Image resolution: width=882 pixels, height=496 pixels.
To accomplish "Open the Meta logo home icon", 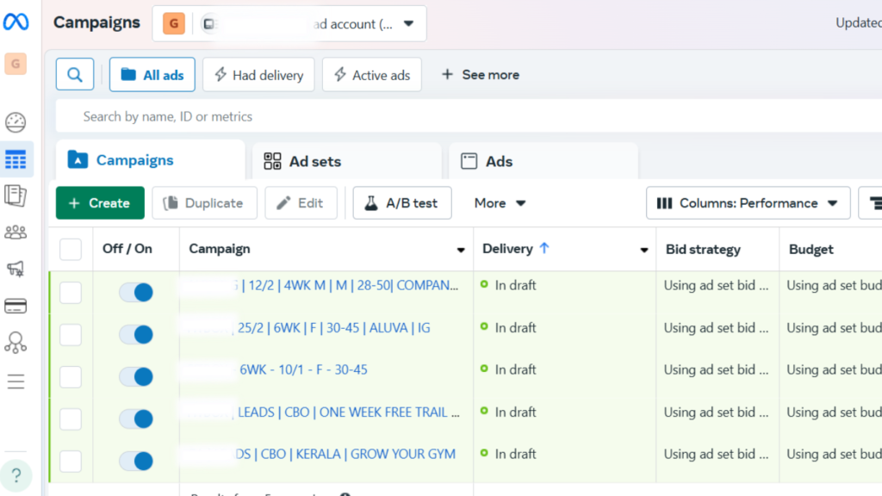I will click(16, 22).
